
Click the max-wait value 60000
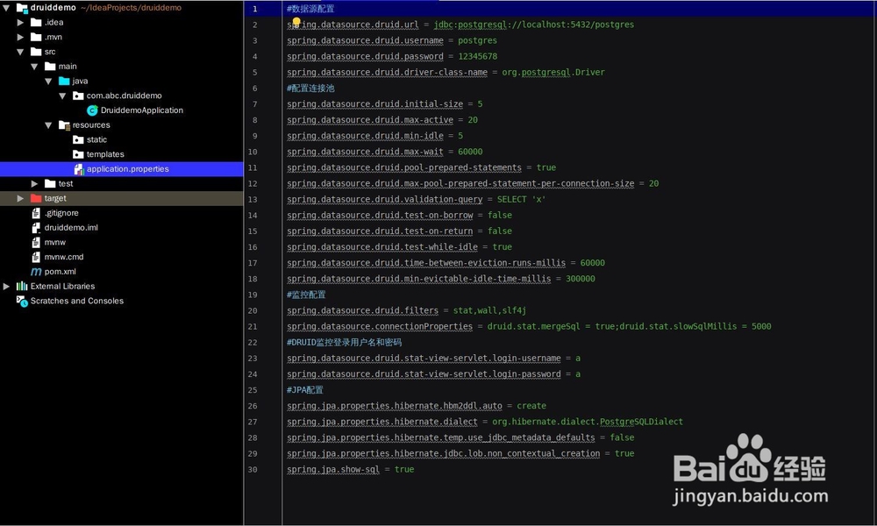tap(470, 152)
